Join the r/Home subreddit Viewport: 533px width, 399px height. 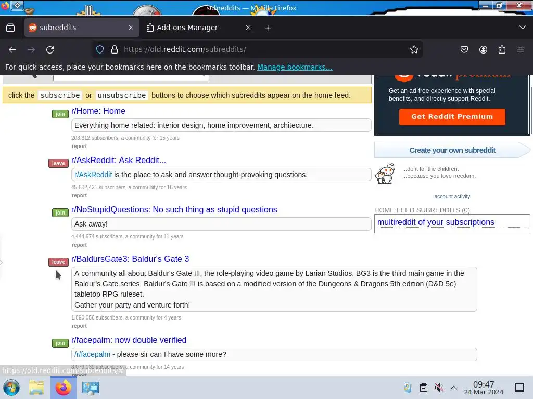coord(60,114)
